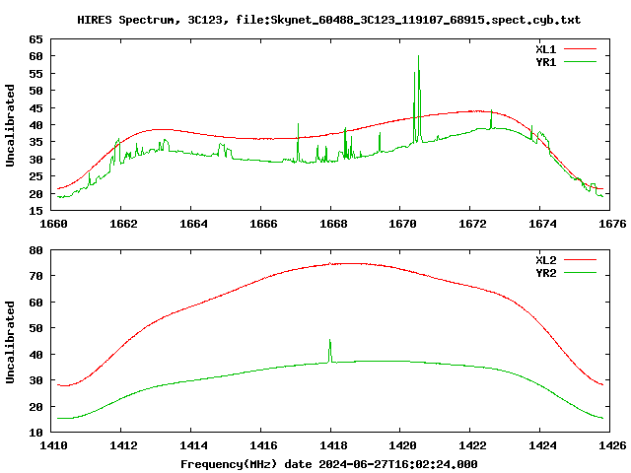The image size is (631, 473).
Task: Select the XL2 legend label
Action: 545,260
